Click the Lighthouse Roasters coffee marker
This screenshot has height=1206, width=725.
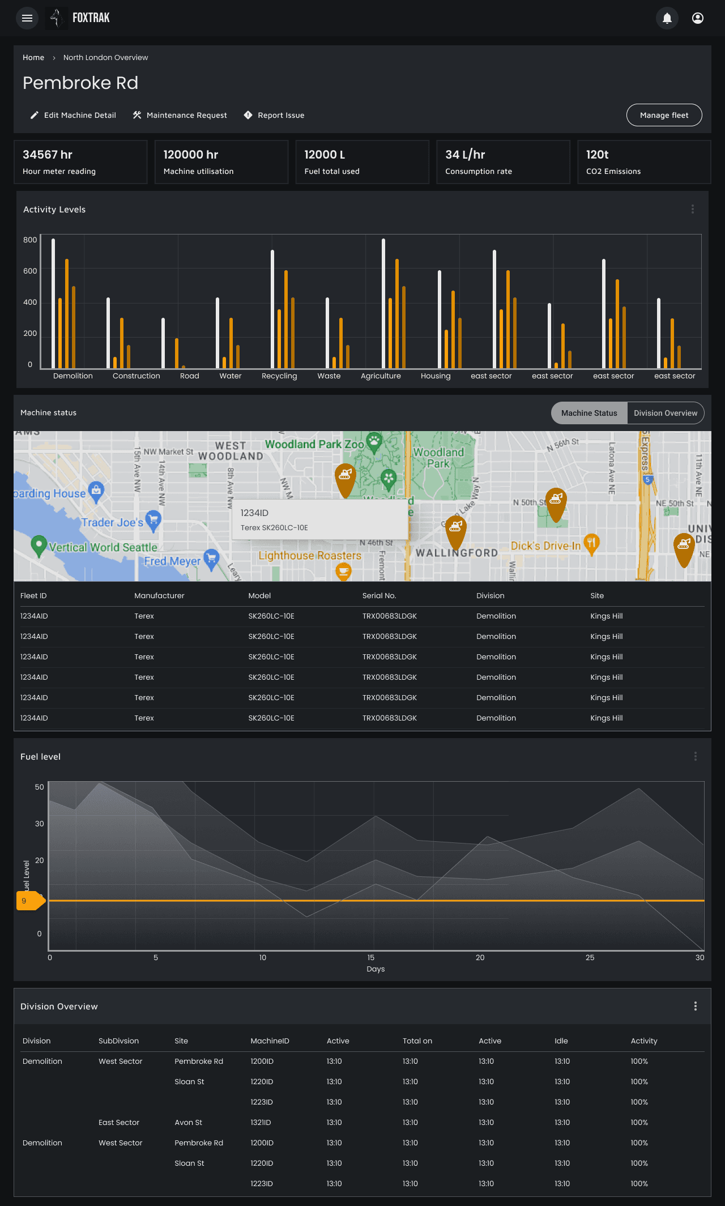pos(343,572)
